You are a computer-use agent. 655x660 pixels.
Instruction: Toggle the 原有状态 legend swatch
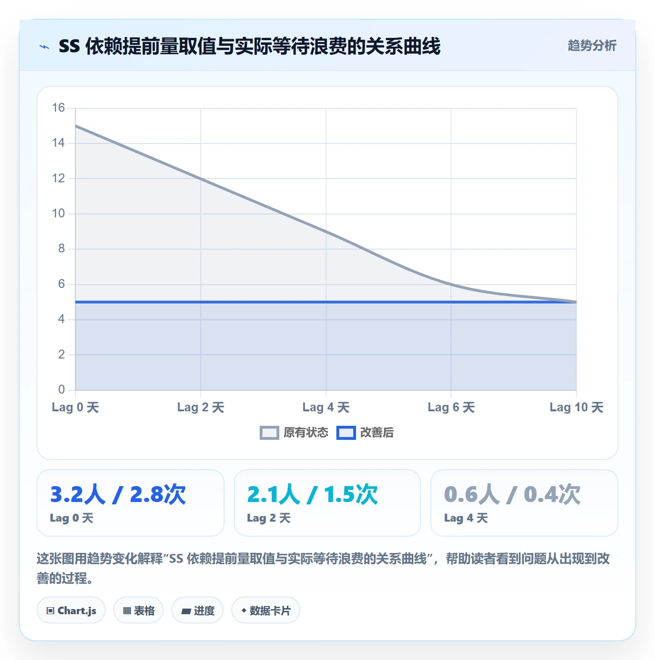(x=269, y=433)
